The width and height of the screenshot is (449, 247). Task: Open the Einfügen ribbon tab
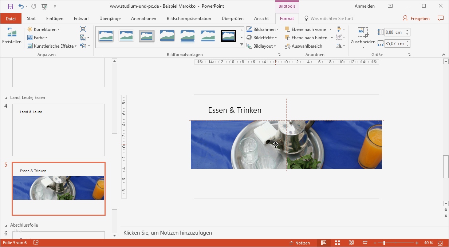[x=55, y=19]
